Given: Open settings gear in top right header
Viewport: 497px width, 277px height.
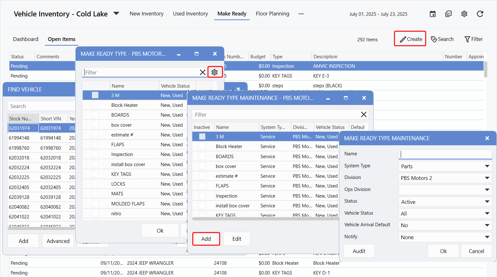Looking at the screenshot, I should (464, 14).
